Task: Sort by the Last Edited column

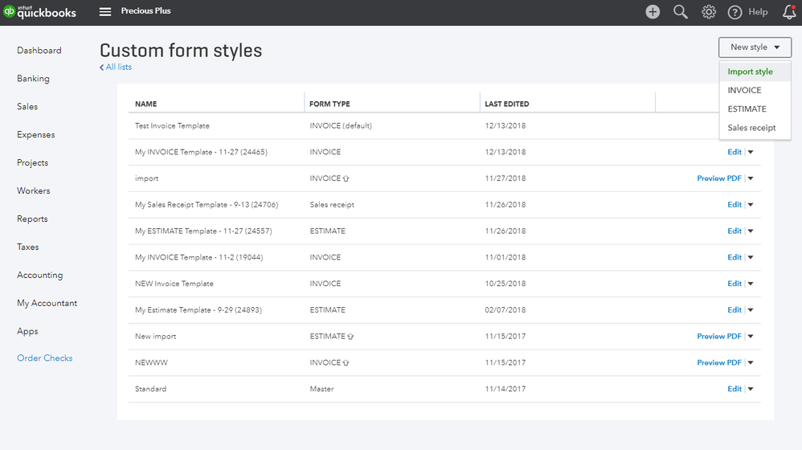Action: (x=506, y=104)
